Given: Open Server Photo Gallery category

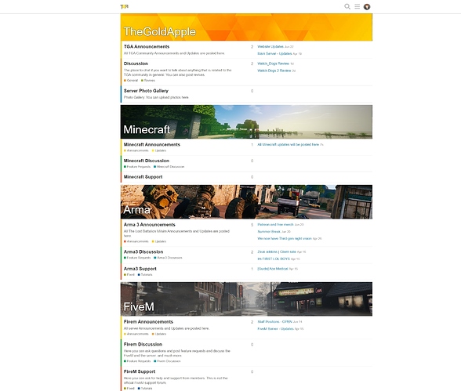Looking at the screenshot, I should click(x=146, y=91).
